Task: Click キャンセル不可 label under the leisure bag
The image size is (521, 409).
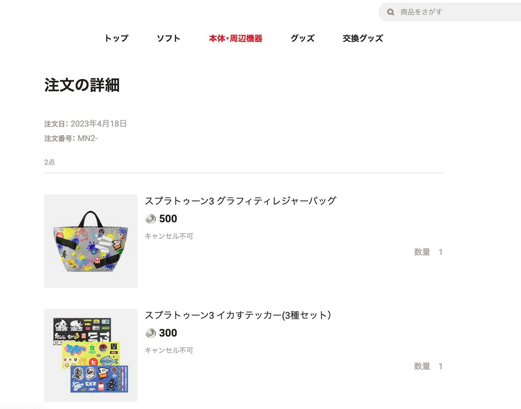Action: 169,236
